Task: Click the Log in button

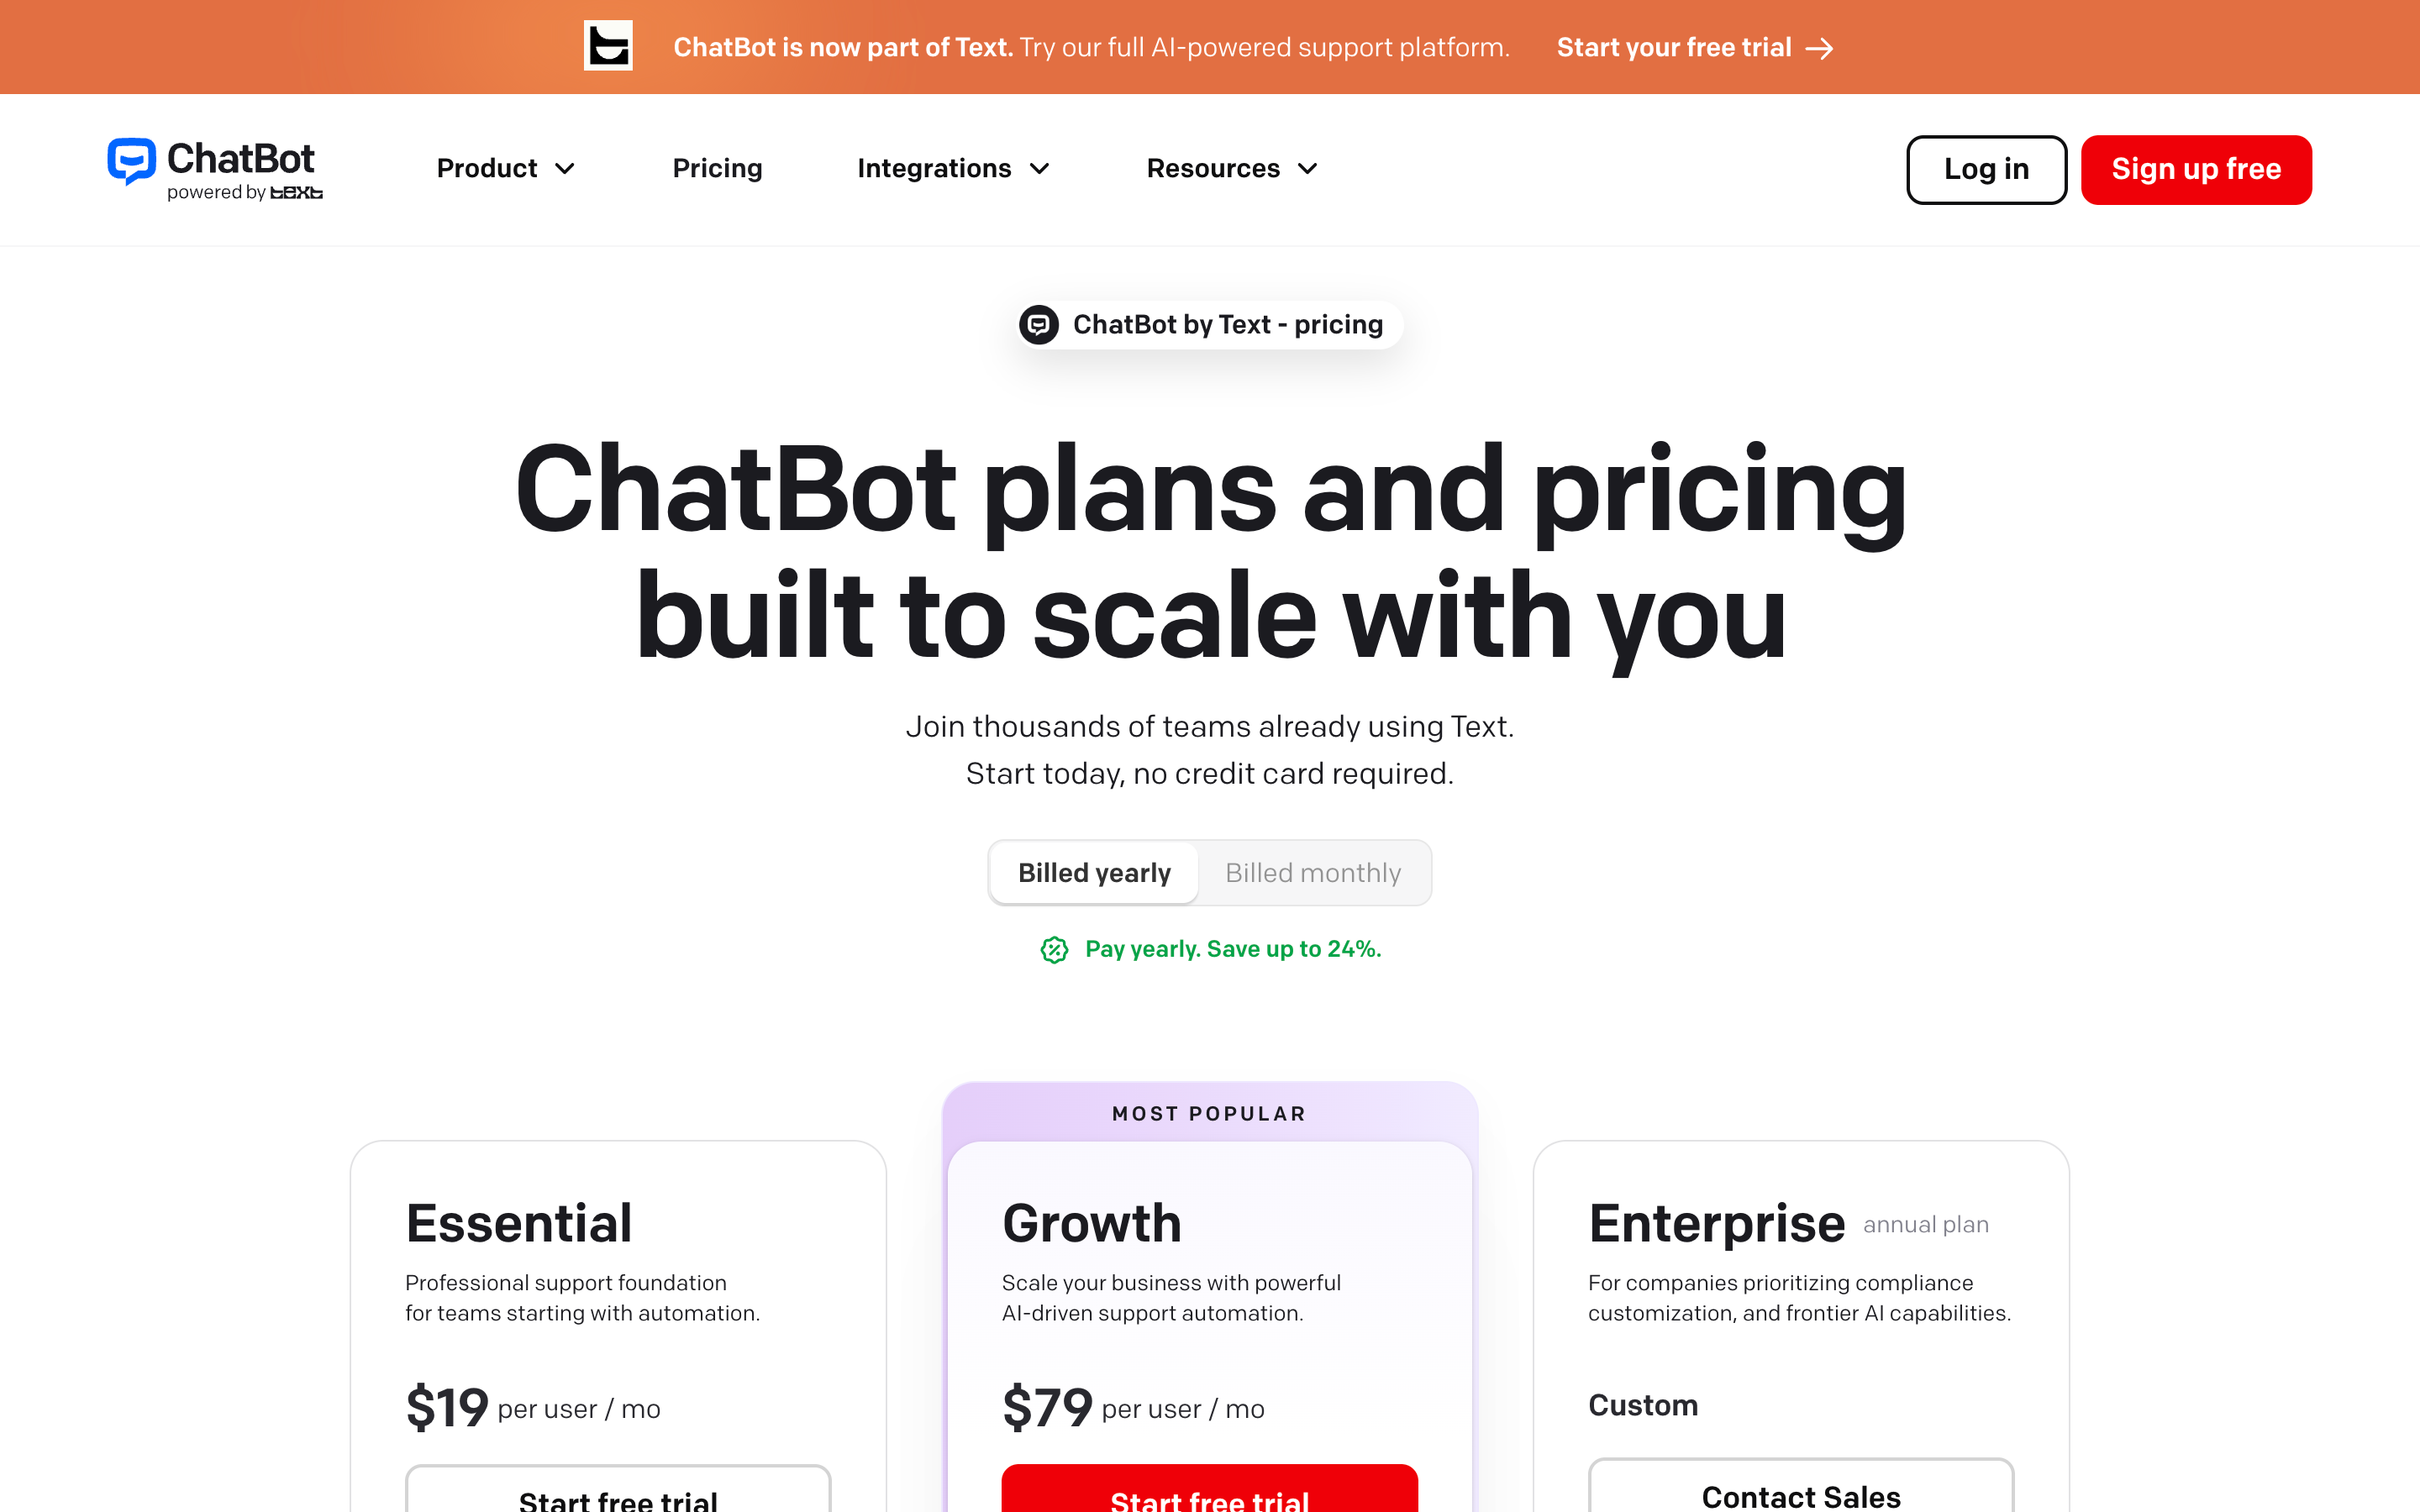Action: point(1986,169)
